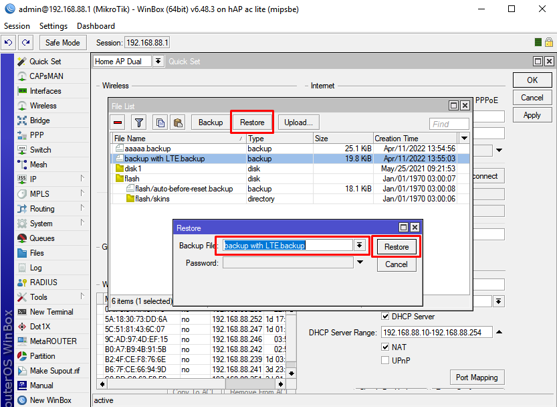This screenshot has width=557, height=407.
Task: Open the Bridge section in sidebar
Action: pos(39,120)
